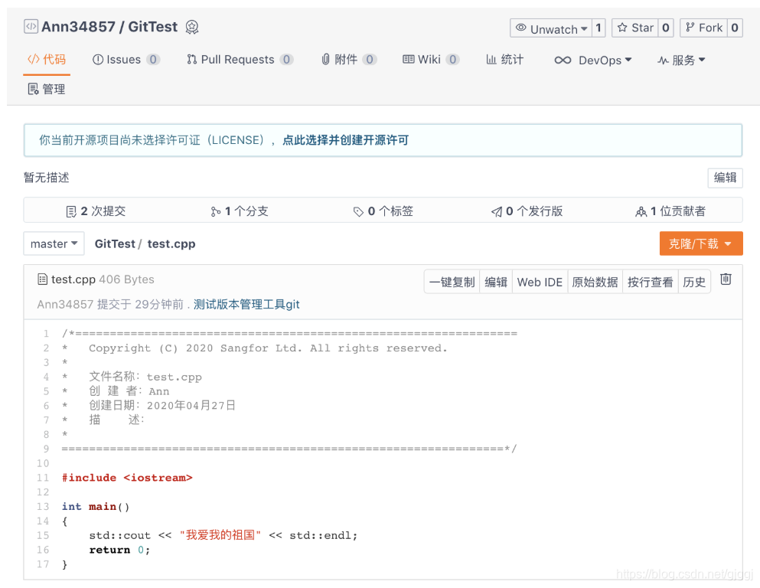Open the 克隆/下载 clone download dropdown
Screen dimensions: 760x588
701,243
